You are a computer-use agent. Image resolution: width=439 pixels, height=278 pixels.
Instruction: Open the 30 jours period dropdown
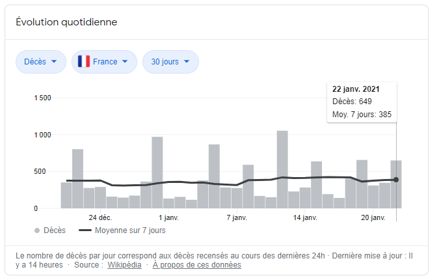(x=170, y=62)
